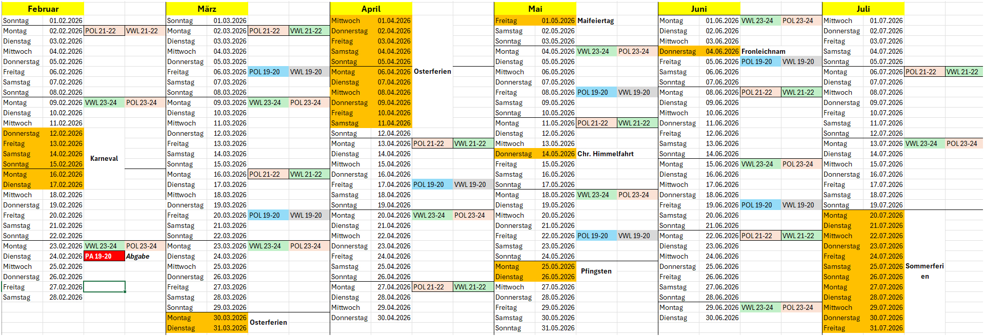The image size is (984, 336).
Task: Select the Mai month header cell
Action: (535, 9)
